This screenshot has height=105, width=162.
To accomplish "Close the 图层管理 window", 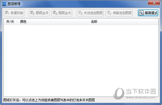I will pyautogui.click(x=154, y=3).
